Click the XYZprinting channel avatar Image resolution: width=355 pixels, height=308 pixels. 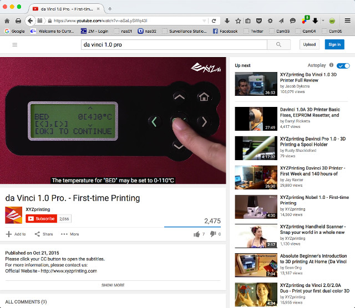tap(13, 215)
